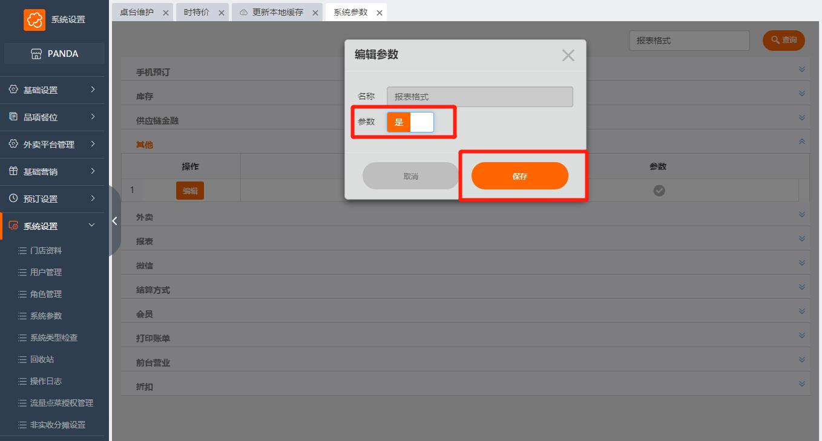Expand the 外卖平台管理 menu

[93, 144]
